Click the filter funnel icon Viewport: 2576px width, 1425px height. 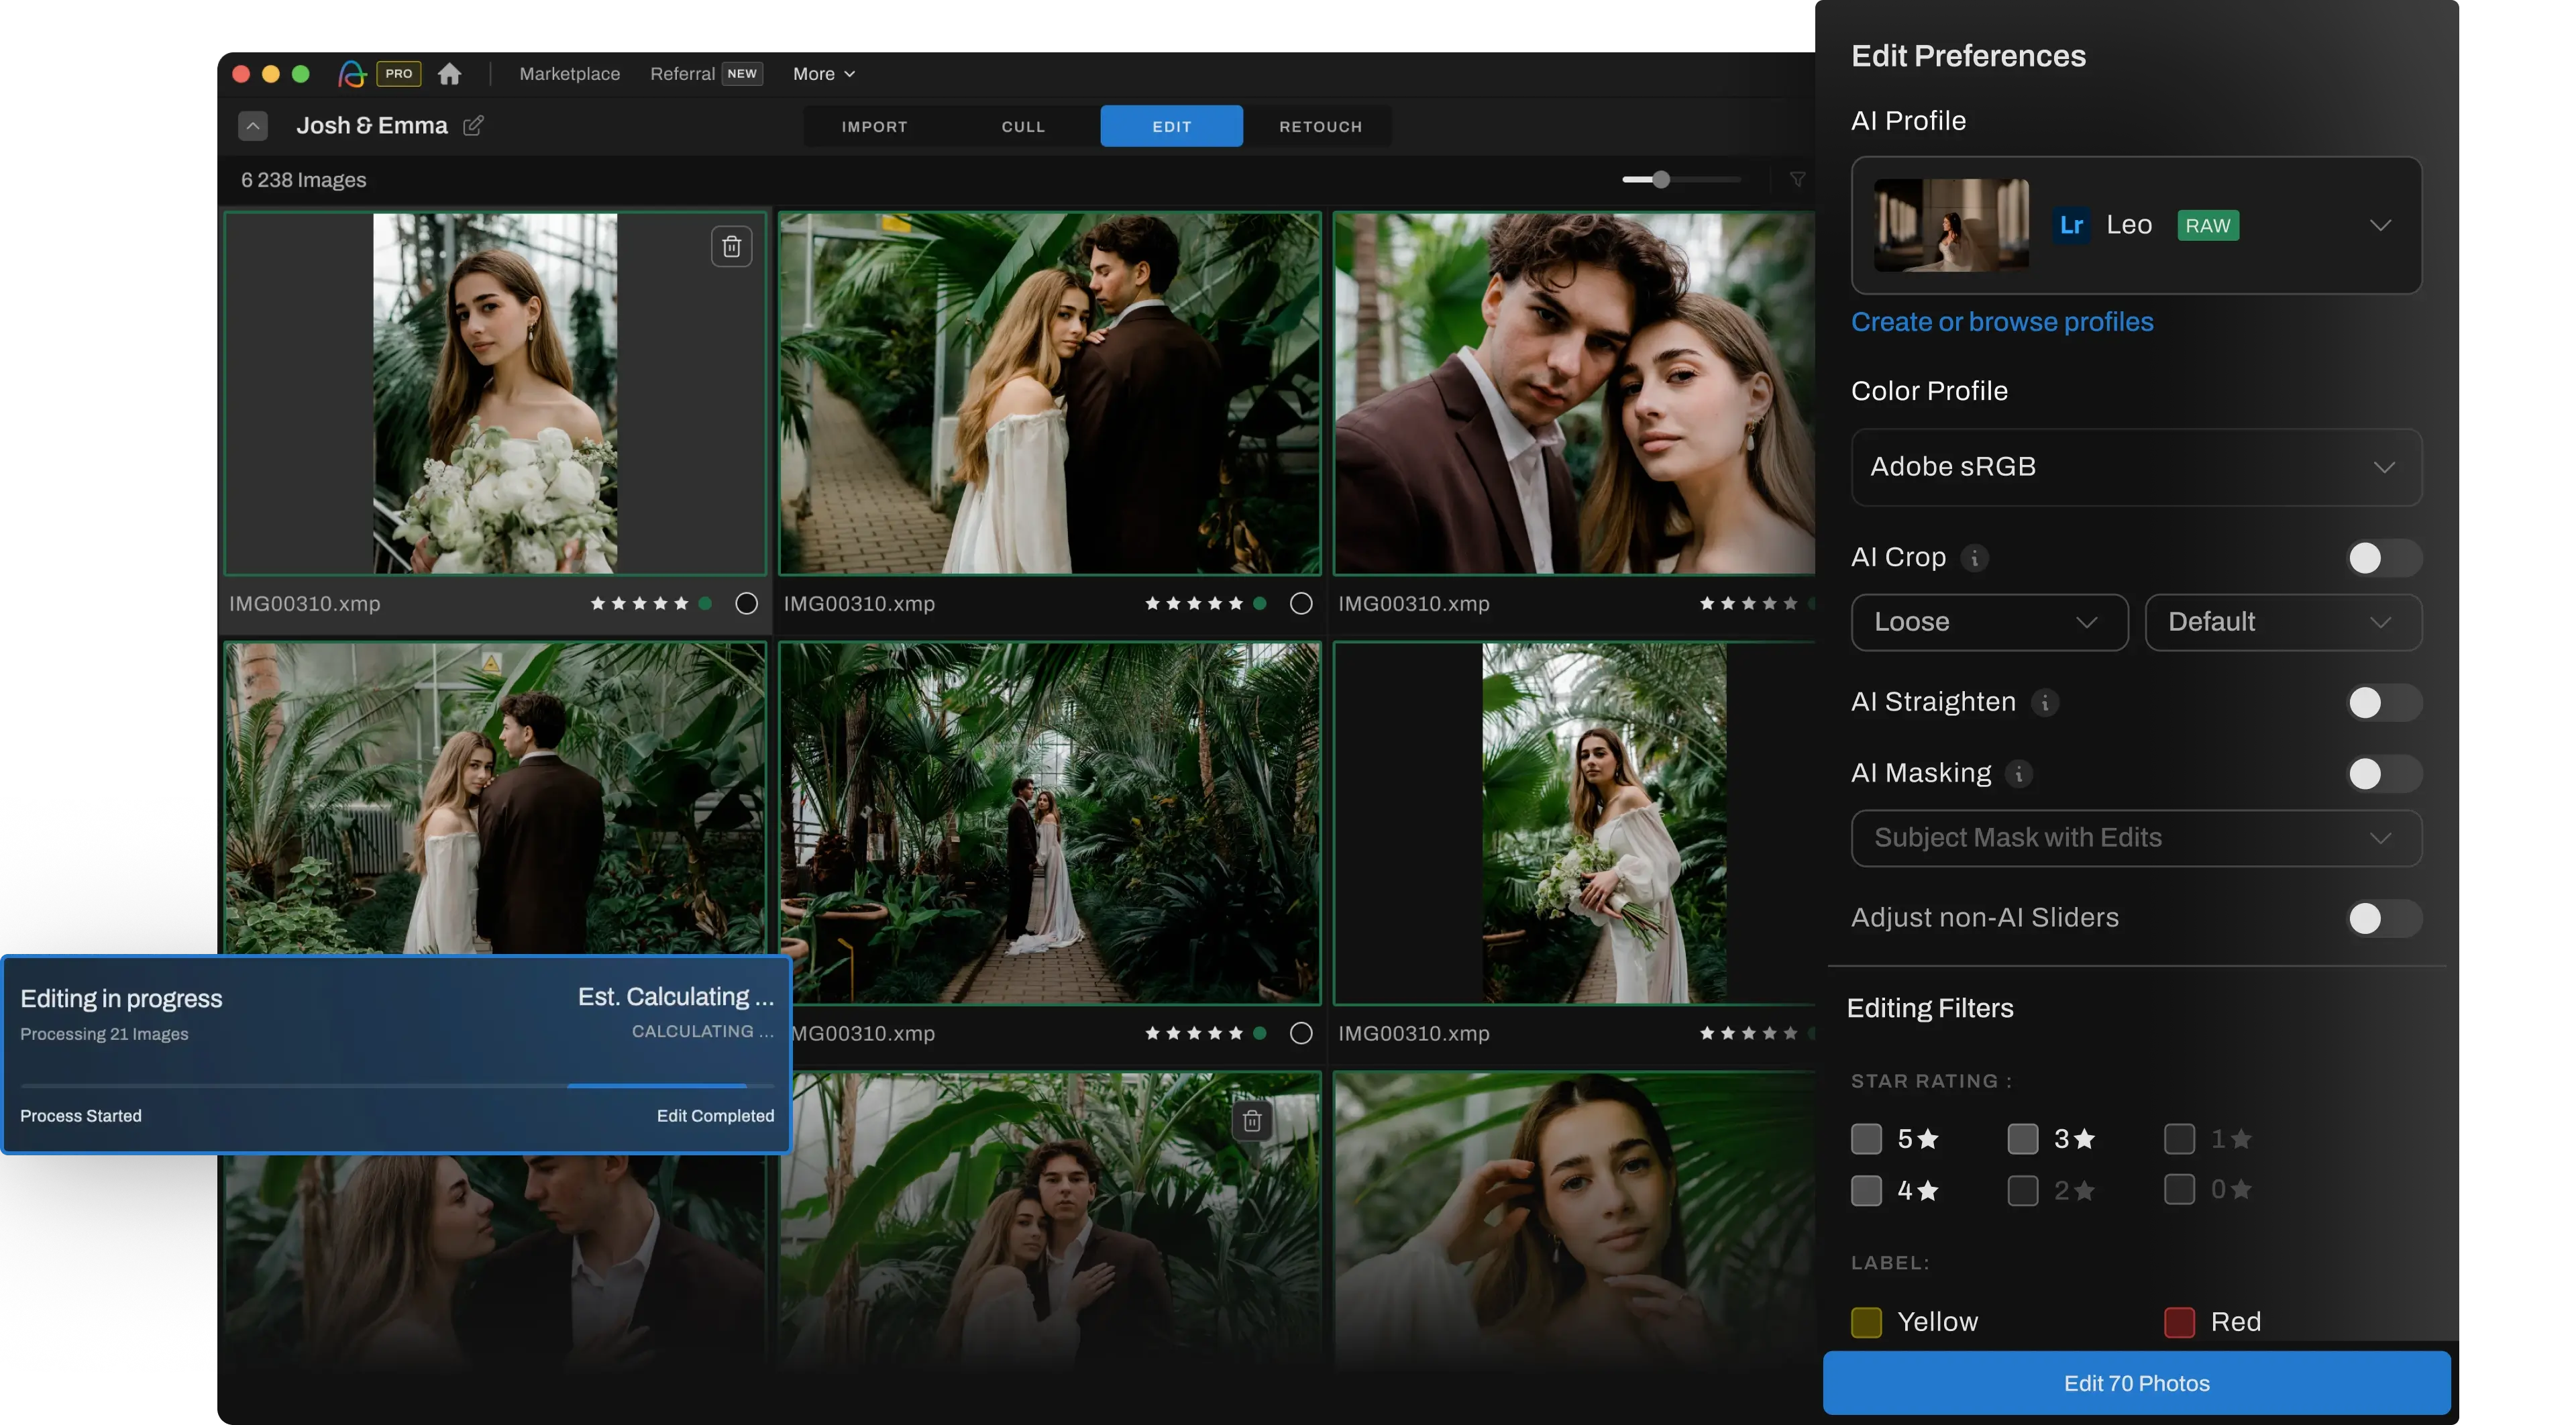coord(1797,180)
